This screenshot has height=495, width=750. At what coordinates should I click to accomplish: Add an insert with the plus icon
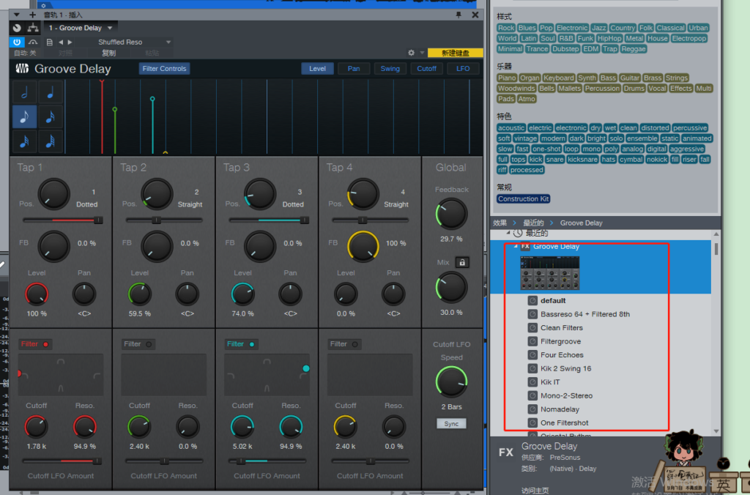pos(32,15)
